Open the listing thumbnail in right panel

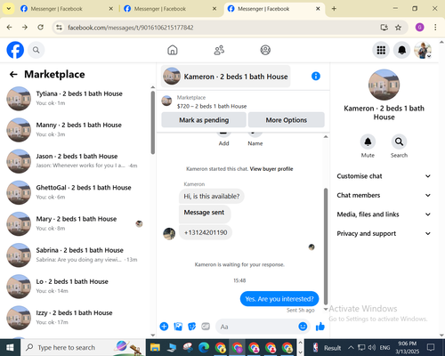[x=384, y=85]
